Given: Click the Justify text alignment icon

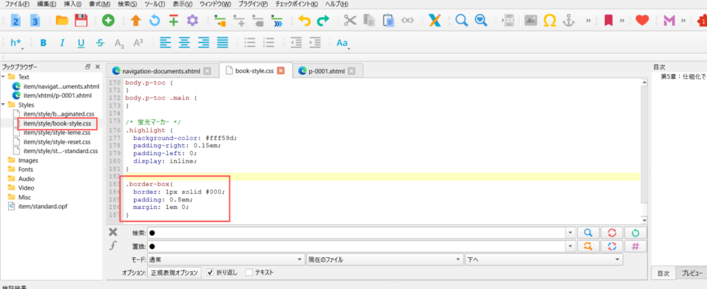Looking at the screenshot, I should click(x=222, y=43).
